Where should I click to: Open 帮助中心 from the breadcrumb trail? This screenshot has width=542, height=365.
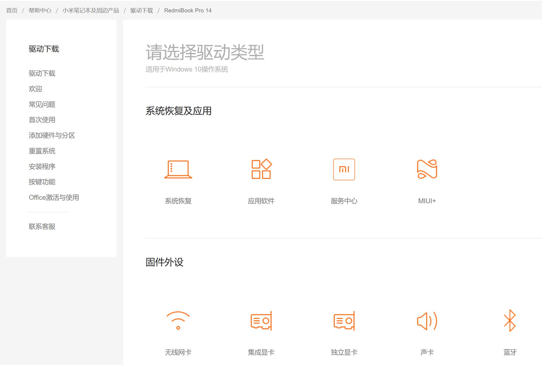pos(40,10)
